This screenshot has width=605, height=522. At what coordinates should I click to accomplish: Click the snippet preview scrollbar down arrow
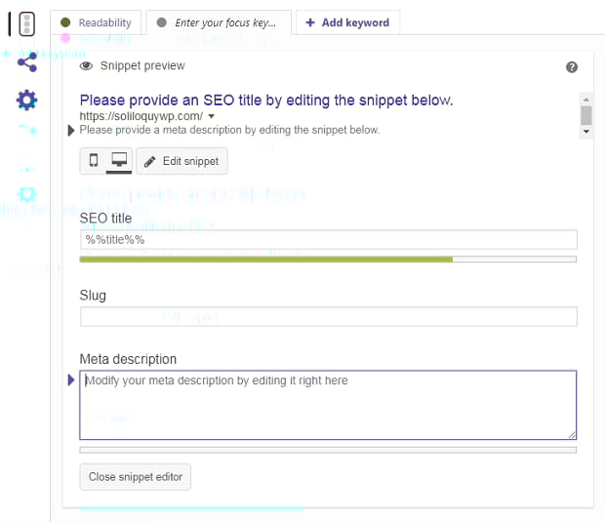(x=585, y=131)
